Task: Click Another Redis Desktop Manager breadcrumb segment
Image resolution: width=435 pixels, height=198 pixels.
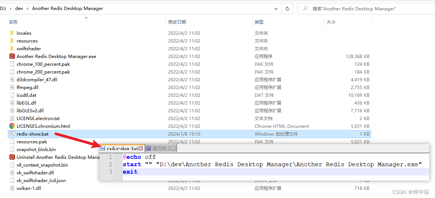Action: [67, 8]
